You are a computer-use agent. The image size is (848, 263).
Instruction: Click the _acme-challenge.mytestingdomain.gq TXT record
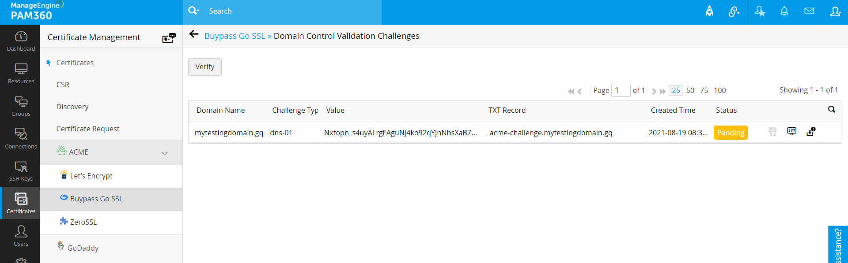[549, 133]
